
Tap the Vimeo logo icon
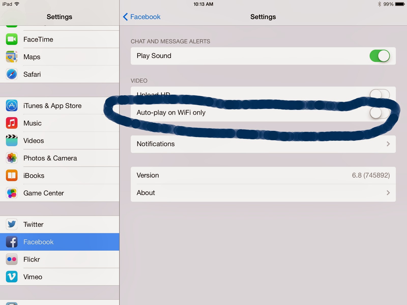[12, 277]
